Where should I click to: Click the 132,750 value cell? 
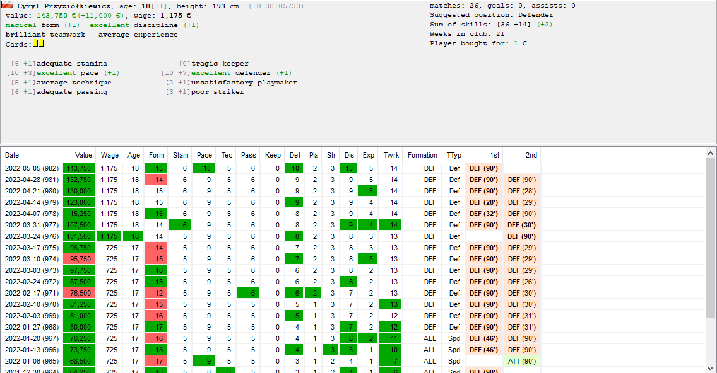click(x=79, y=180)
